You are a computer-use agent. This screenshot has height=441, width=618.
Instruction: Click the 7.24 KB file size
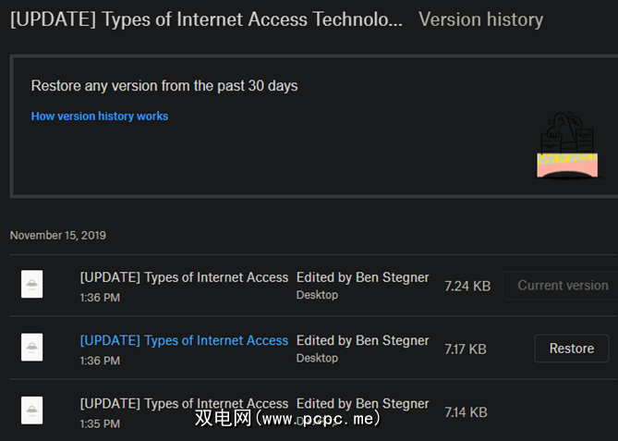pyautogui.click(x=467, y=287)
